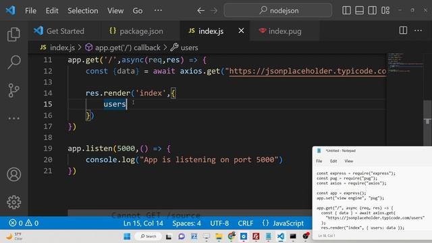This screenshot has height=243, width=432.
Task: Go back with the left arrow
Action: coord(201,11)
